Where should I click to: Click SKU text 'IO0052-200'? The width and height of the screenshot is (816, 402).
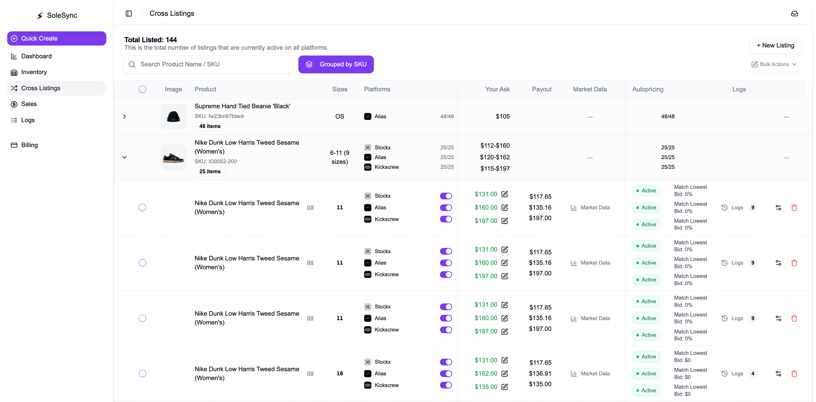pos(222,162)
